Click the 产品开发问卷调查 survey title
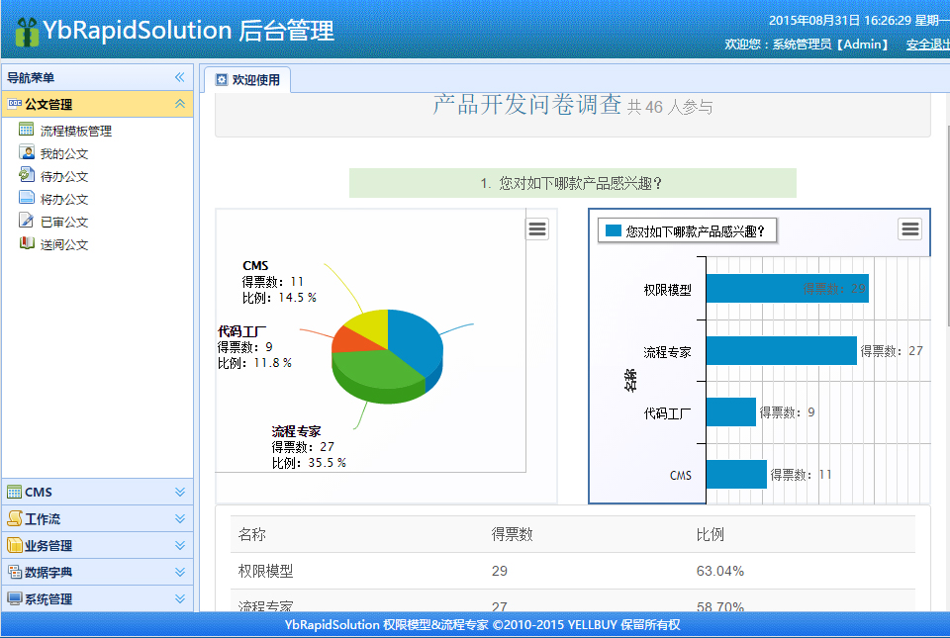The width and height of the screenshot is (950, 638). [x=526, y=104]
